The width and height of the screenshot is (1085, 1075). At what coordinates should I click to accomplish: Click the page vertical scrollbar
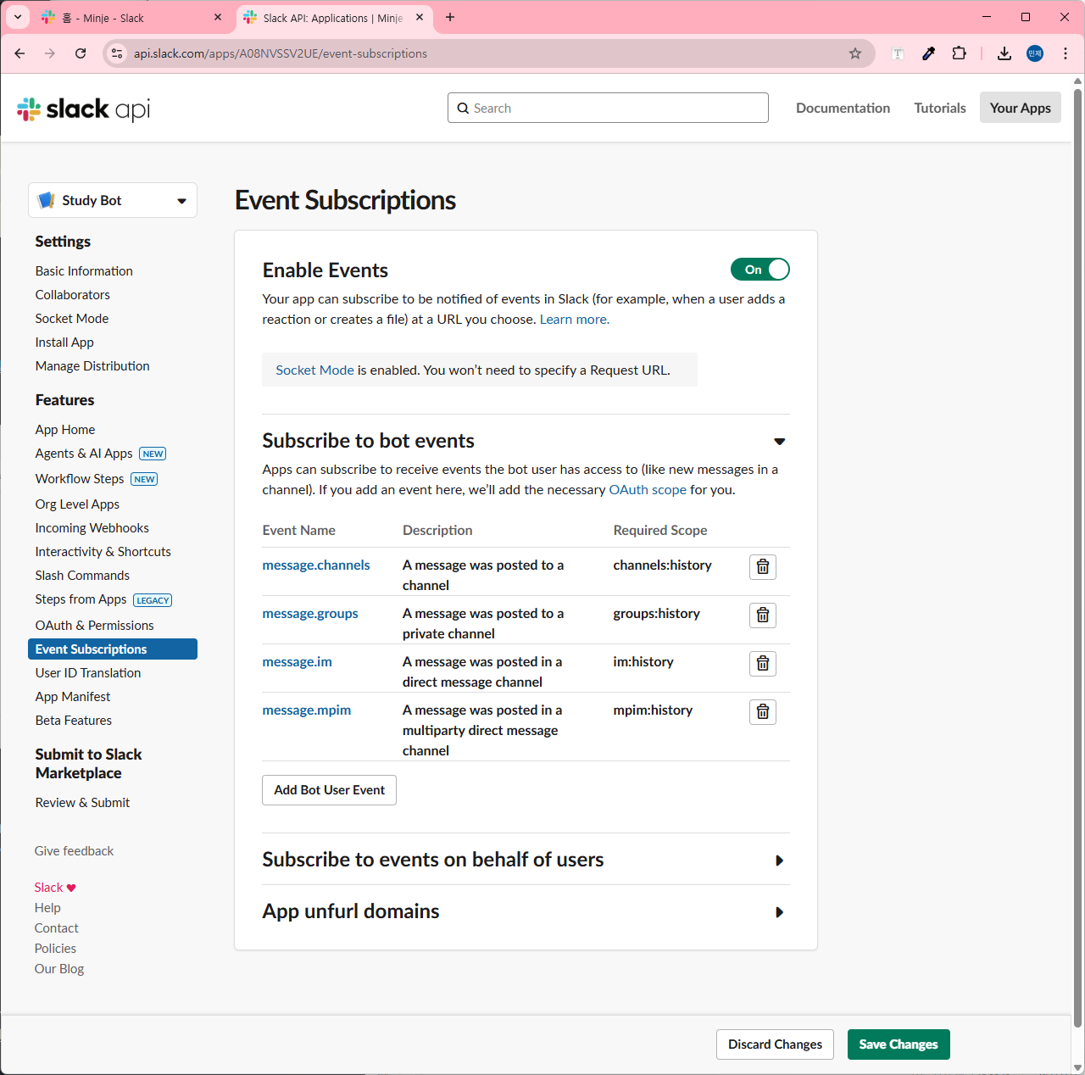1078,560
